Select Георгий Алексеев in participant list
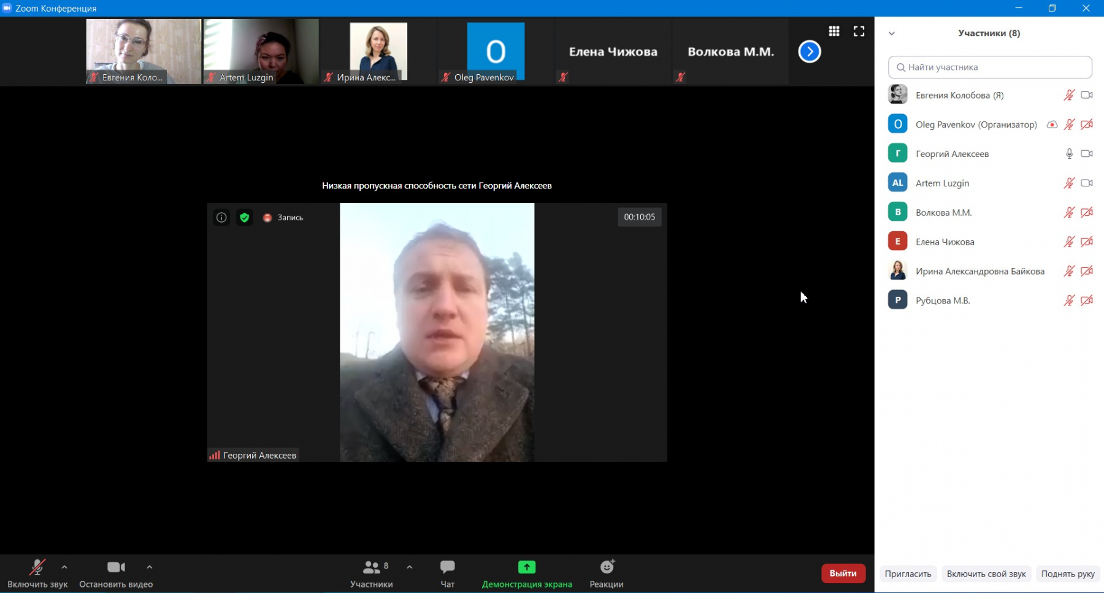 [x=990, y=154]
